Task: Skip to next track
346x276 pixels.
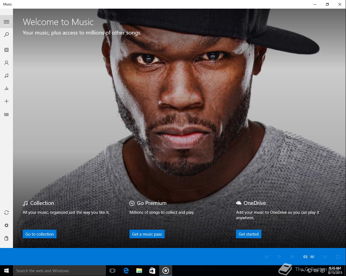Action: point(292,257)
